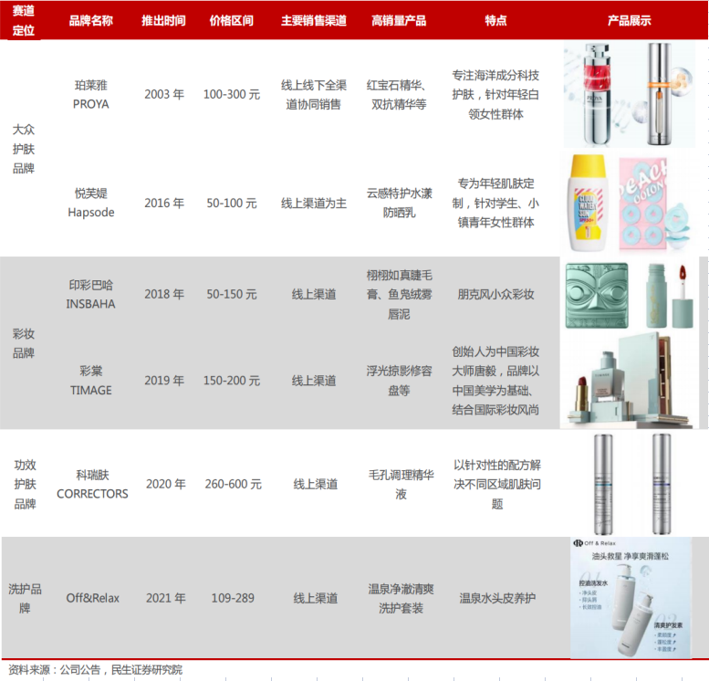The width and height of the screenshot is (709, 681).
Task: Click the 栩栩如真睫毛膏 product cell
Action: click(400, 294)
